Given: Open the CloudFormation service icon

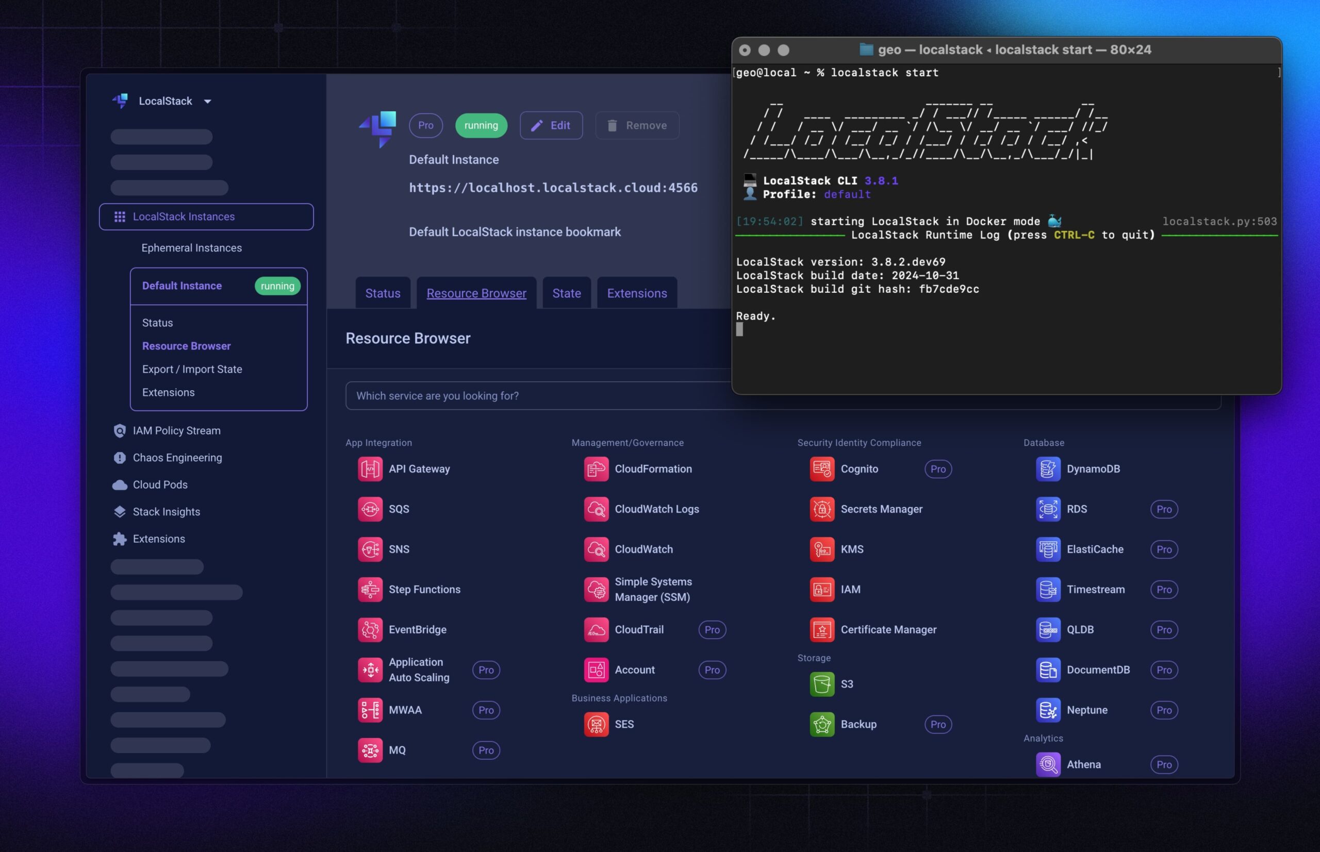Looking at the screenshot, I should tap(596, 469).
